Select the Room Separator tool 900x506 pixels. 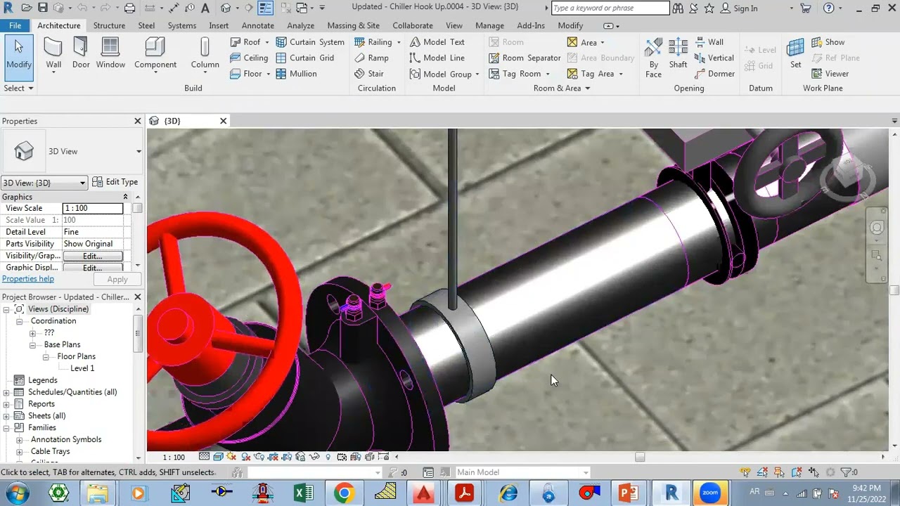(x=524, y=58)
